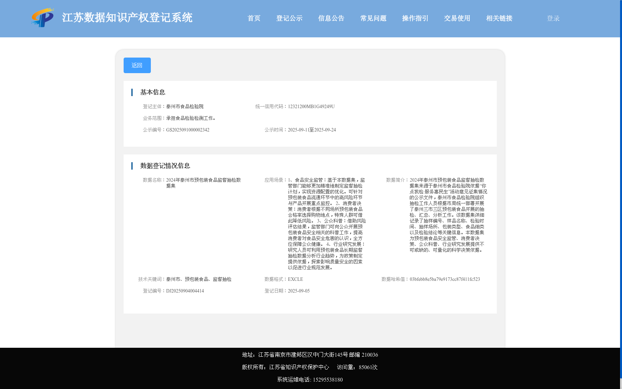Select the 数据登记情况信息 section heading

165,166
